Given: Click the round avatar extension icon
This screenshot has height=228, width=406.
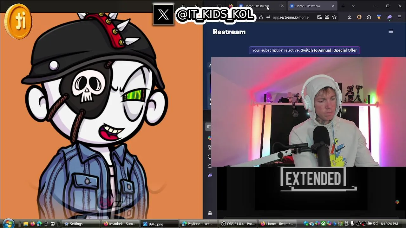Looking at the screenshot, I should [359, 17].
